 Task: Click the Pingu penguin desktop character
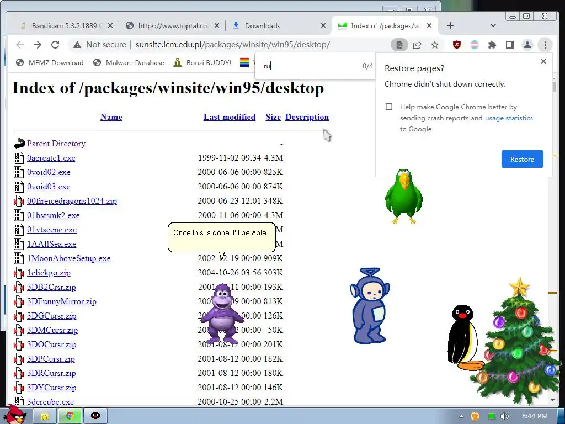coord(464,337)
